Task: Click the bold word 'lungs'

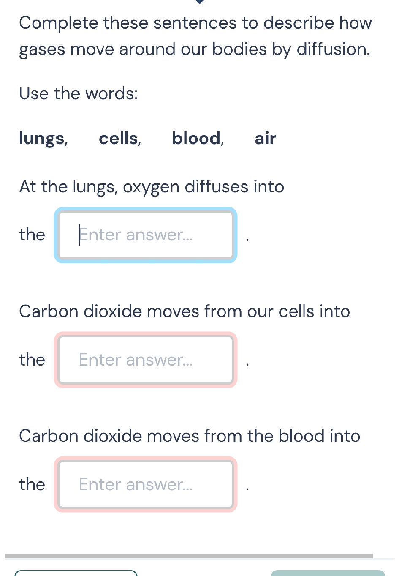Action: 42,139
